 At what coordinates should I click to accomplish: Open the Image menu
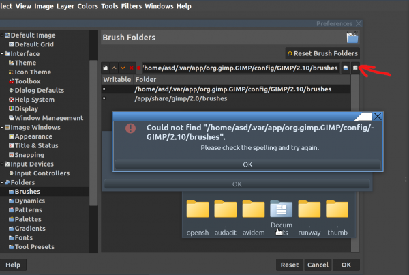(x=44, y=6)
